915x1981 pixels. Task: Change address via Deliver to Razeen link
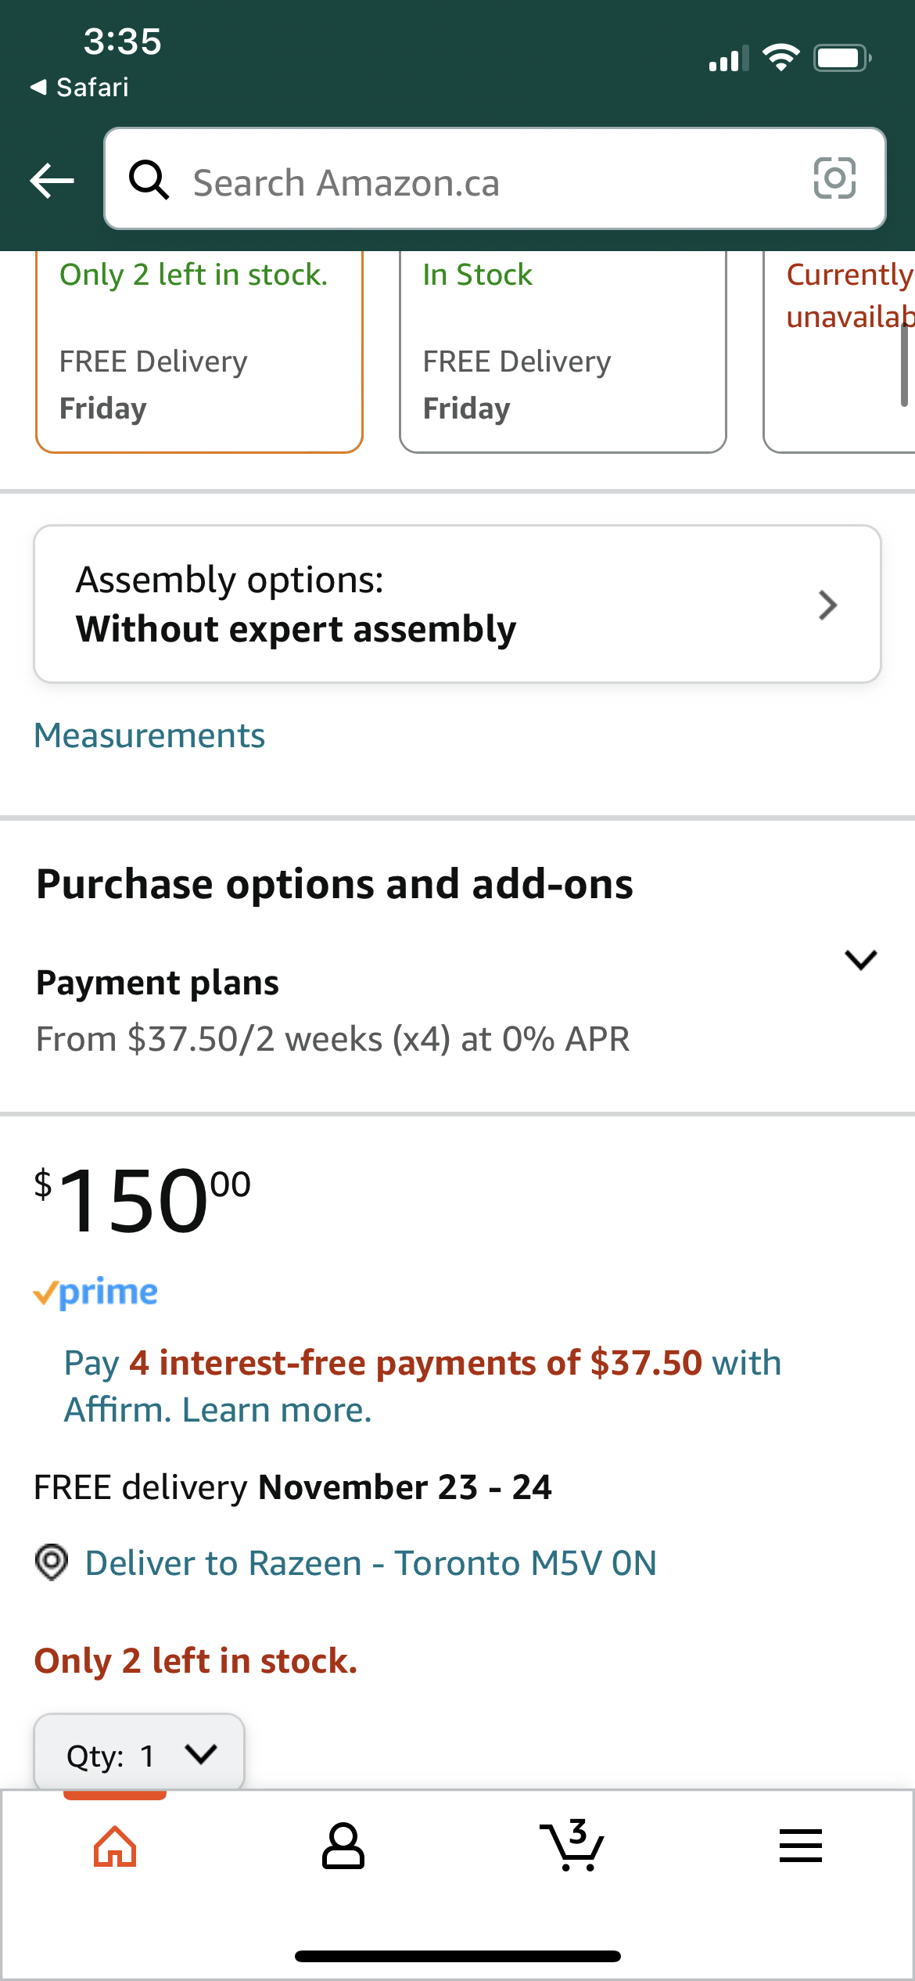pos(371,1563)
